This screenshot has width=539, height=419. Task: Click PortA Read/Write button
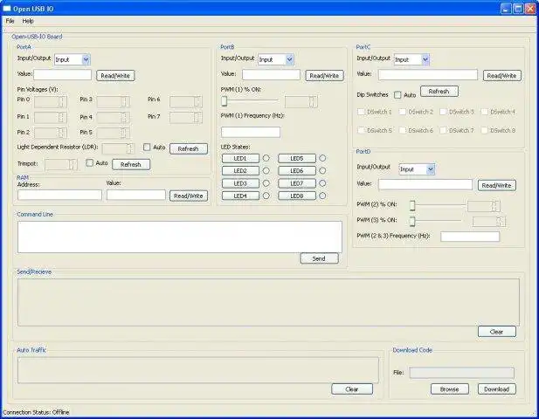tap(115, 76)
